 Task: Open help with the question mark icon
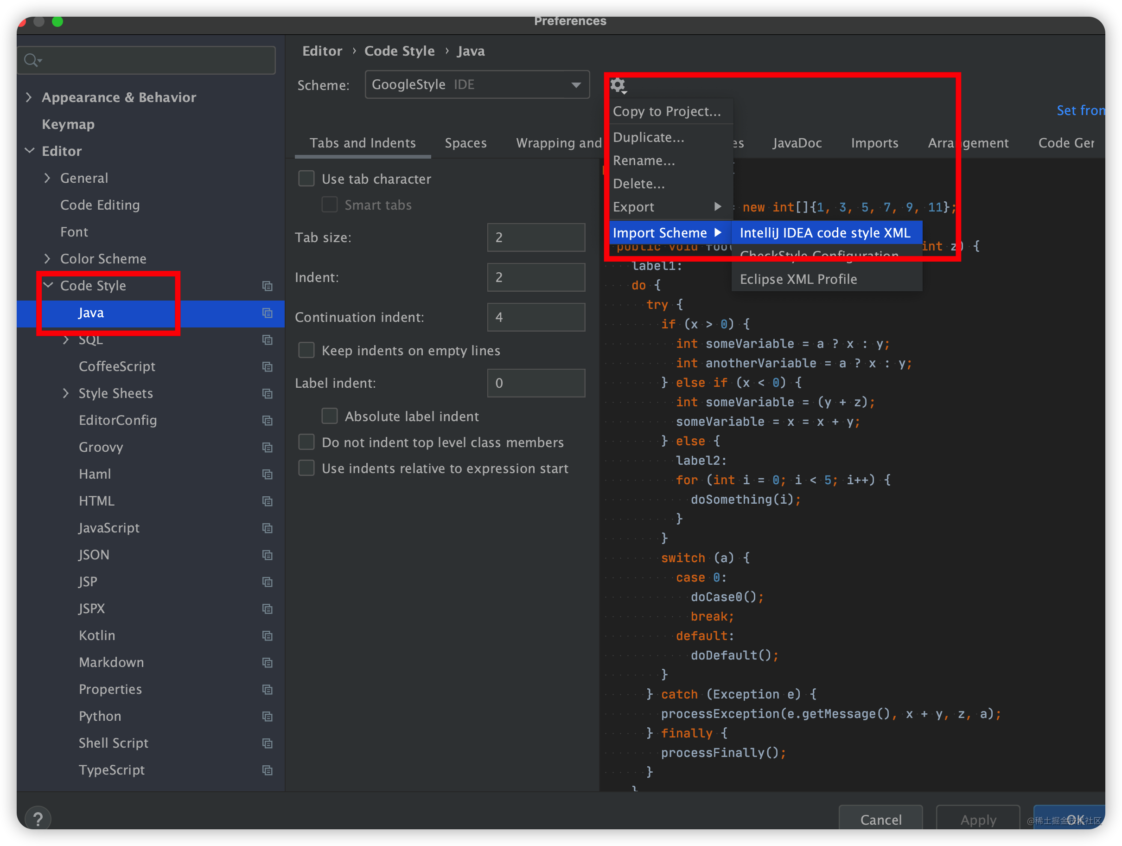click(38, 818)
